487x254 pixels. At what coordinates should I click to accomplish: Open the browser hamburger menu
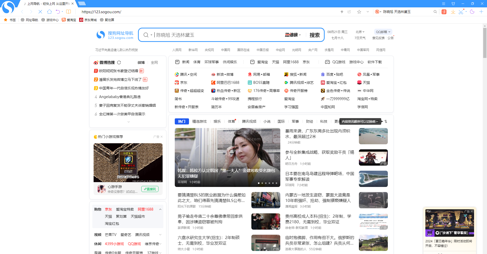(444, 4)
